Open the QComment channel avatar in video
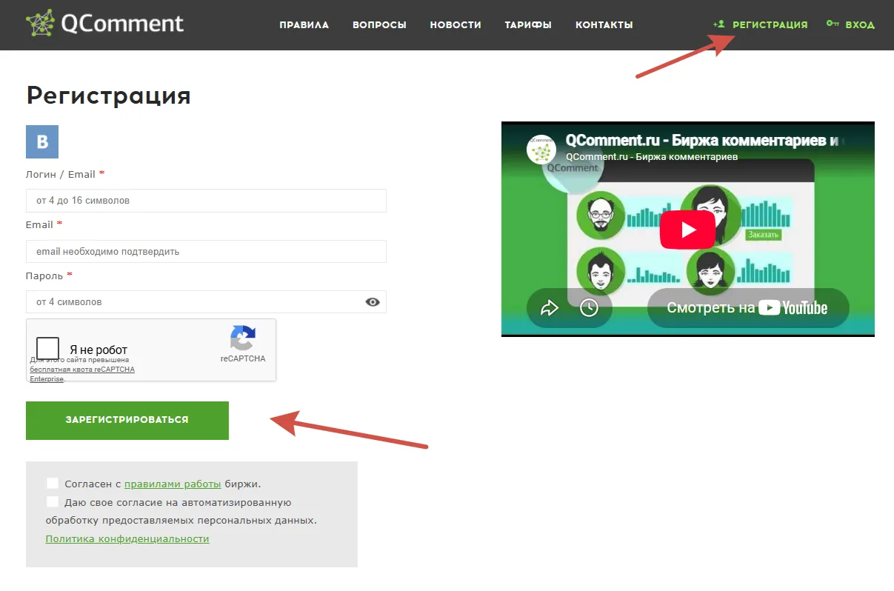 [541, 150]
